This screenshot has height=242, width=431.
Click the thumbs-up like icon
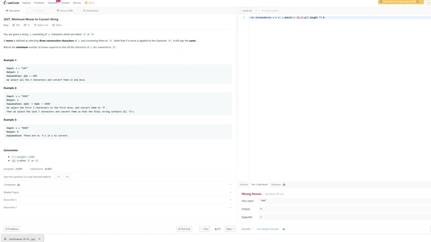[x=14, y=25]
